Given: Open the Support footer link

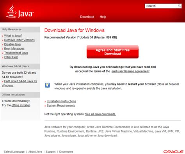Looking at the screenshot, I should (x=51, y=152).
